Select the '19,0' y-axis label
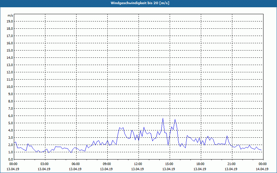This screenshot has height=173, width=277. pos(10,21)
